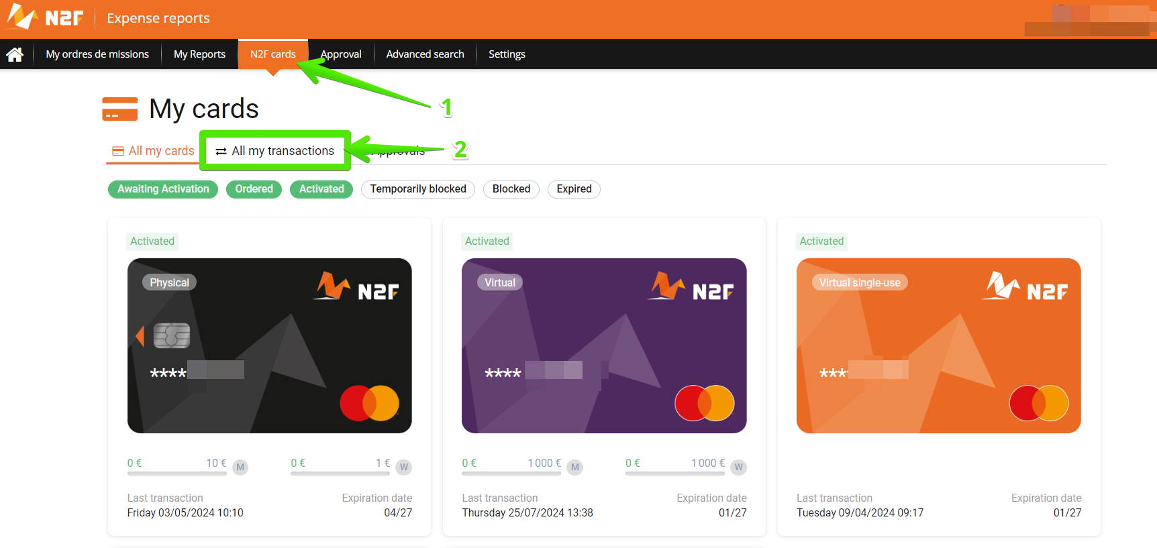Select the N2F cards menu item
1157x548 pixels.
pyautogui.click(x=273, y=54)
